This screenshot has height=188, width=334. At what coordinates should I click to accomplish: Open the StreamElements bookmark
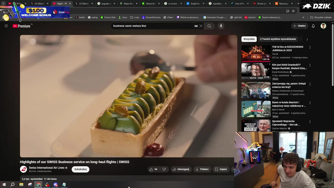[x=151, y=17]
